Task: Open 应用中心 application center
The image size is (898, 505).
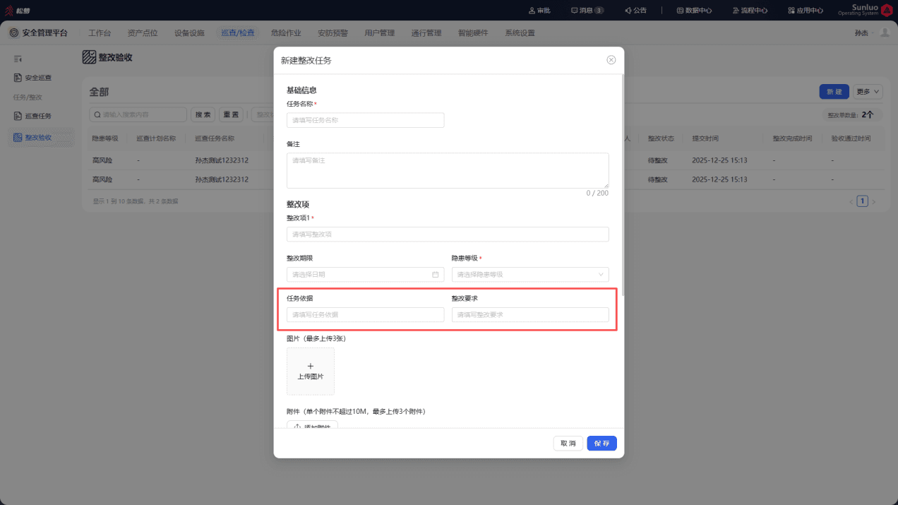Action: (806, 11)
